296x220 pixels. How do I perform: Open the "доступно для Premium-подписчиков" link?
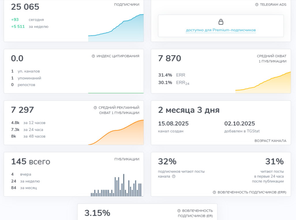click(x=221, y=30)
